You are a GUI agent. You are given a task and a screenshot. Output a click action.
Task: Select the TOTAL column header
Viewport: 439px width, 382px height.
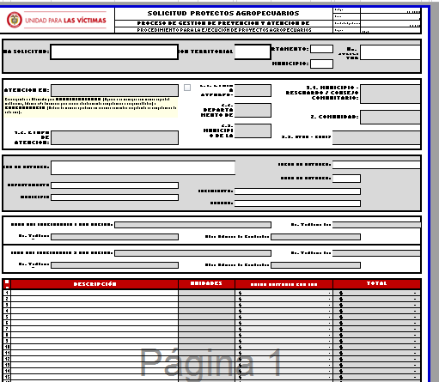[x=376, y=284]
